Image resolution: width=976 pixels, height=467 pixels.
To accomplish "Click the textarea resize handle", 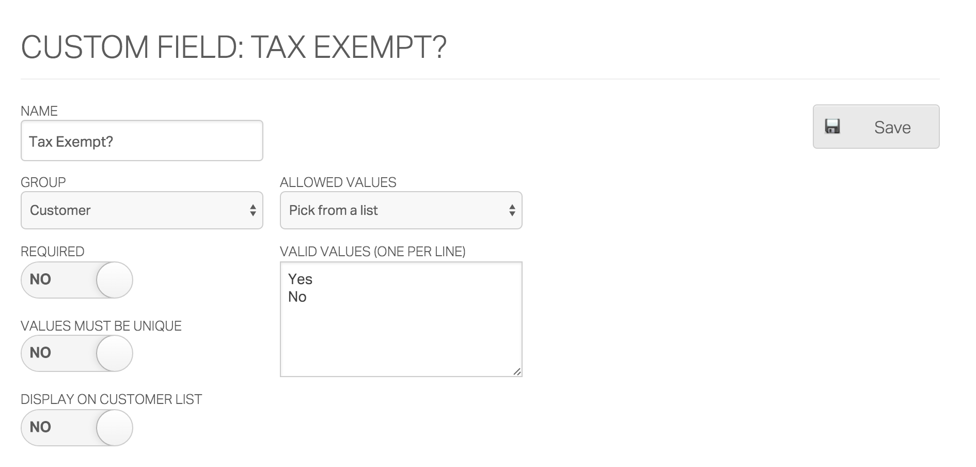I will 517,370.
